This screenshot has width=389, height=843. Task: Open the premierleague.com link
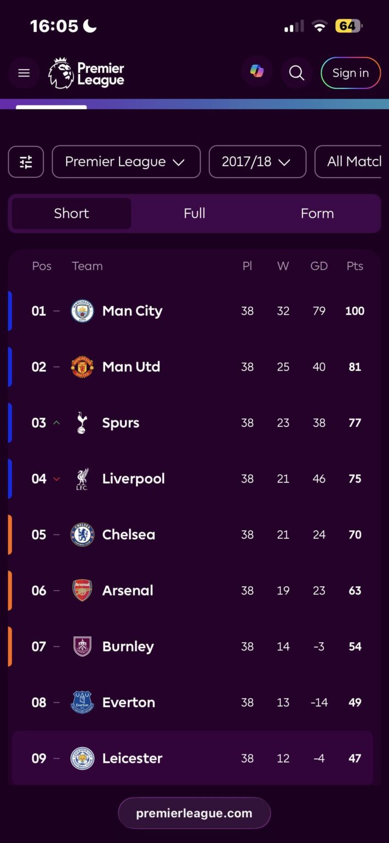tap(195, 813)
